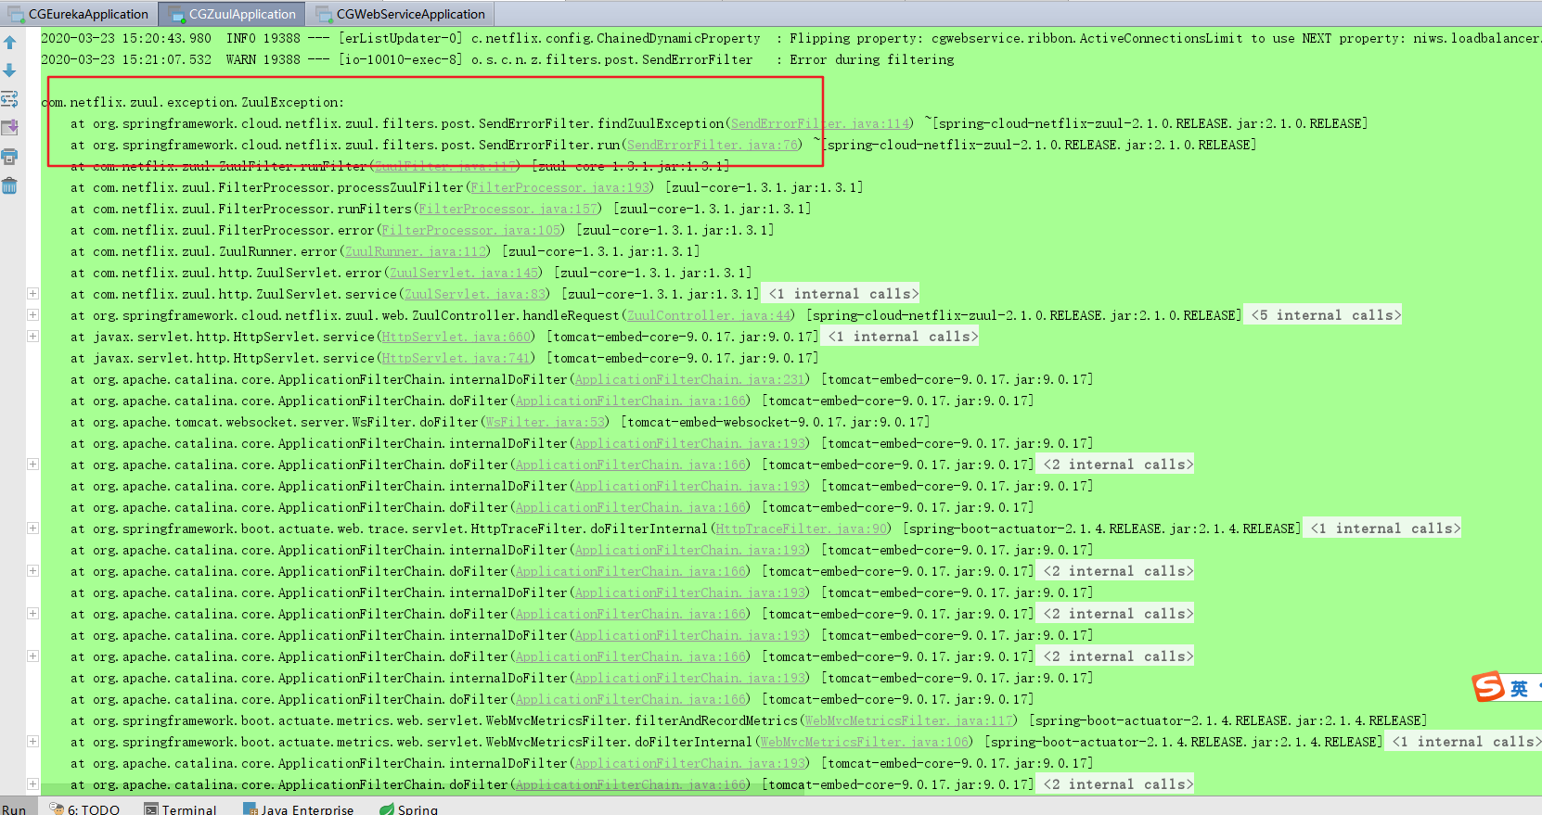Image resolution: width=1542 pixels, height=815 pixels.
Task: Follow WebMvcMetricsFilter.java:106 link
Action: [x=865, y=742]
